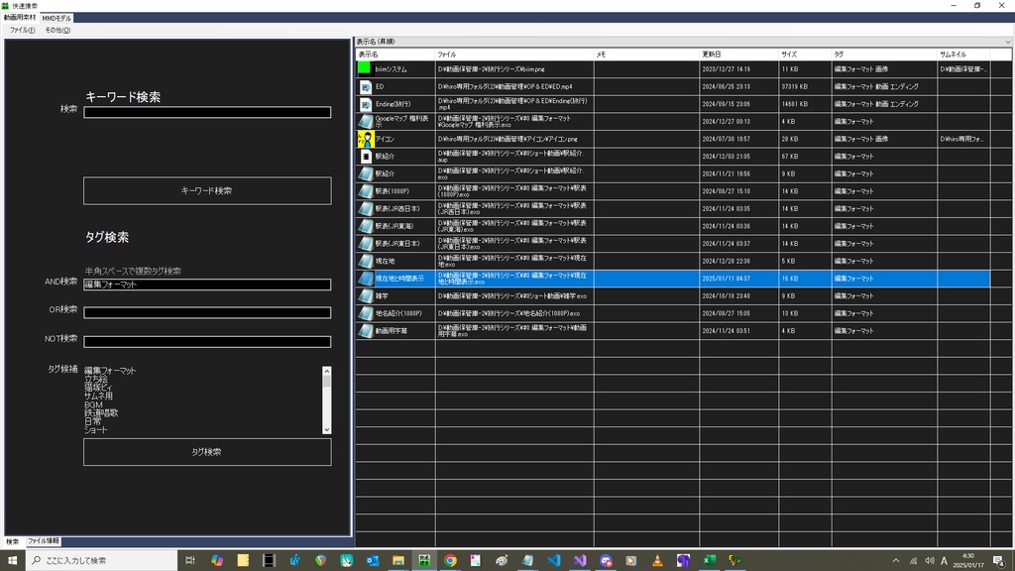Select サムネ用 in tag candidates list
1015x571 pixels.
pyautogui.click(x=98, y=397)
